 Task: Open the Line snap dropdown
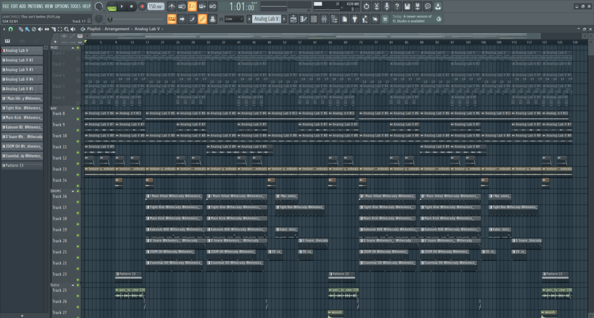point(233,19)
